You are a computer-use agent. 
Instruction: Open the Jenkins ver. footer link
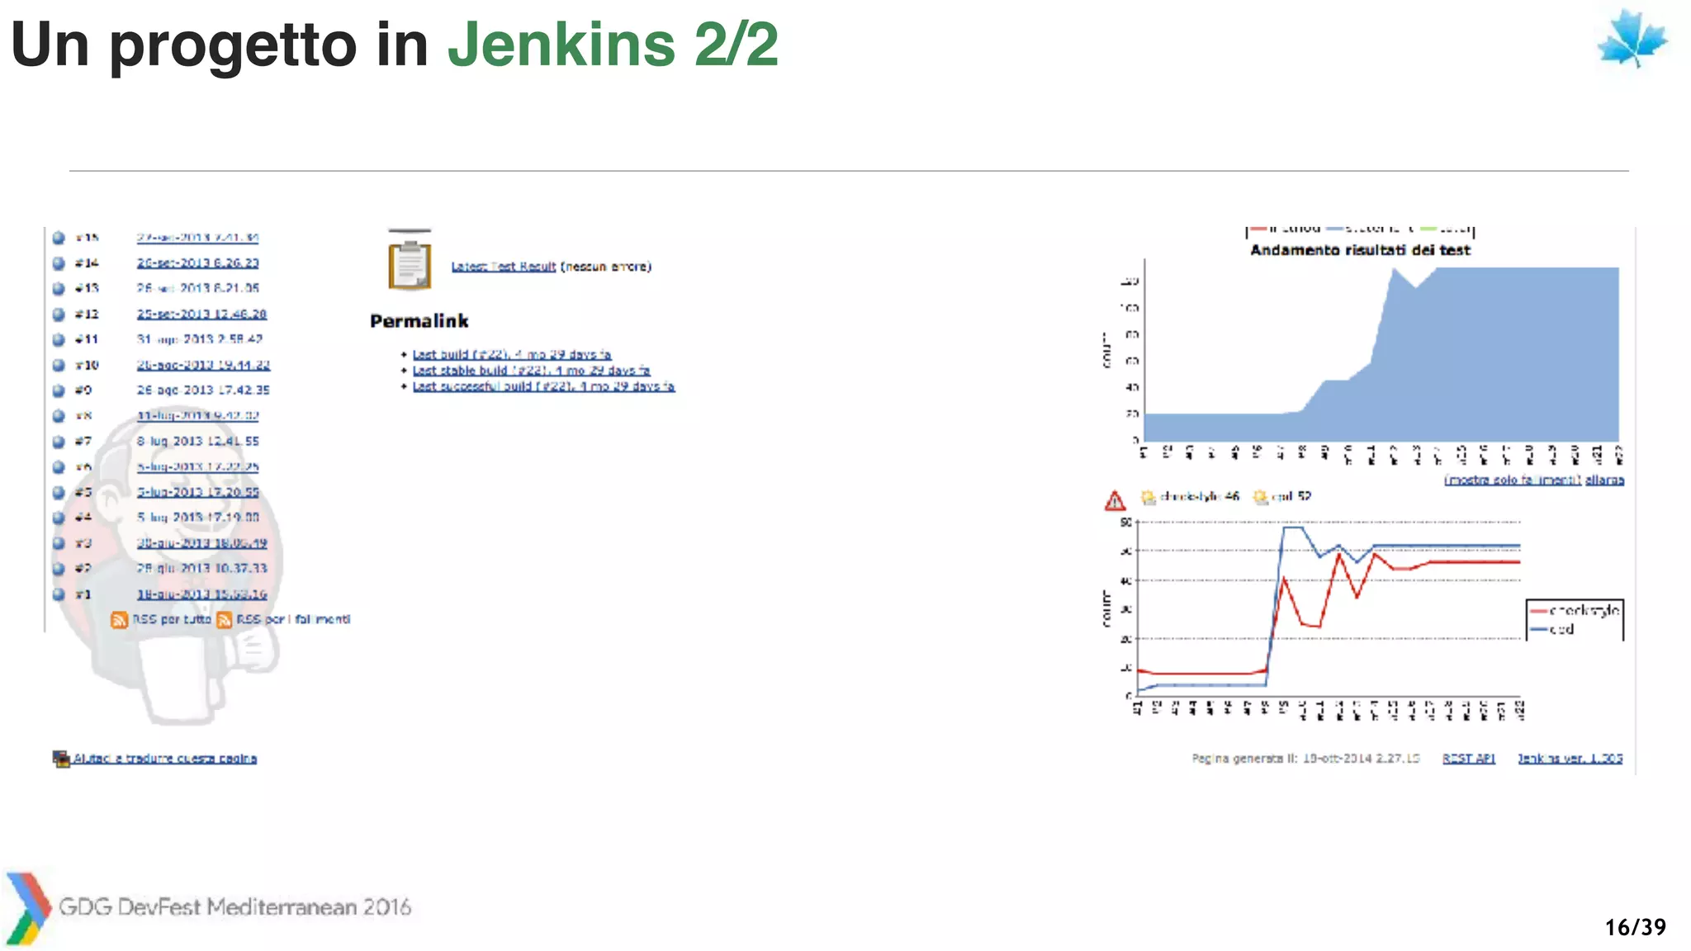[x=1570, y=758]
